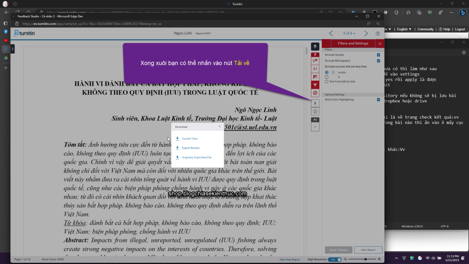Select the Filters and Settings funnel icon
Viewport: 469px width, 264px height.
[x=315, y=85]
